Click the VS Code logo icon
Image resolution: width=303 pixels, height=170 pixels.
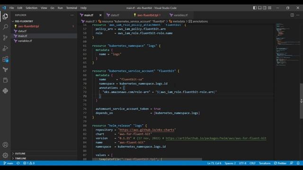tap(4, 8)
